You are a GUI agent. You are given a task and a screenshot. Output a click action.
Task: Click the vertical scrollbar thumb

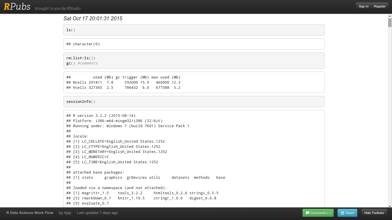(x=390, y=22)
